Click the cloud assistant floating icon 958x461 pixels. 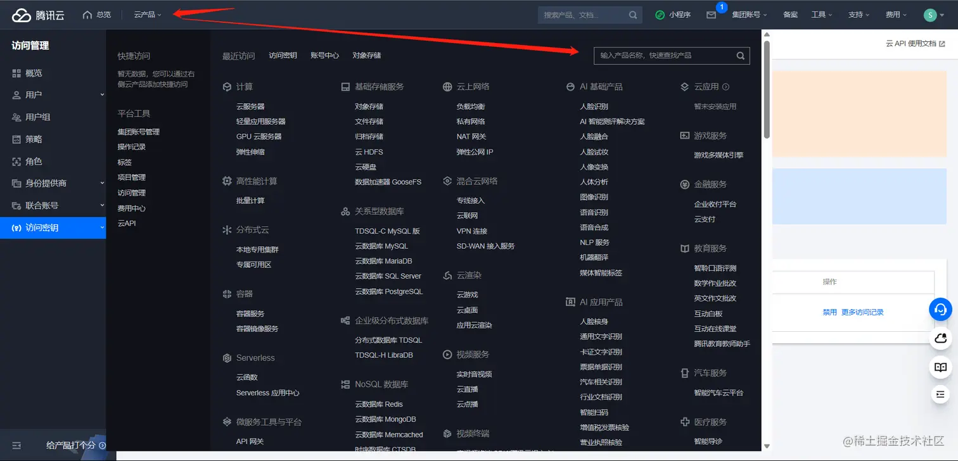(940, 338)
